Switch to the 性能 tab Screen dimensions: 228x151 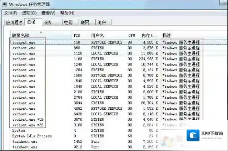(68, 22)
